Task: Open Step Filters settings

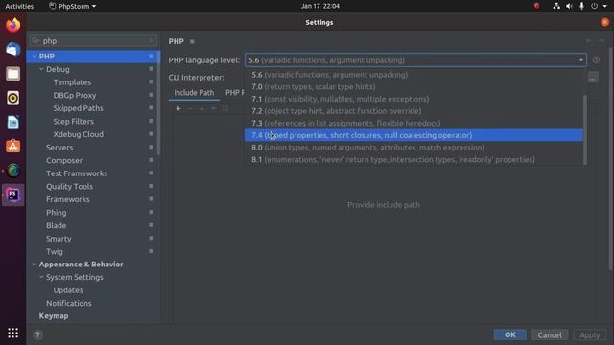Action: [74, 122]
